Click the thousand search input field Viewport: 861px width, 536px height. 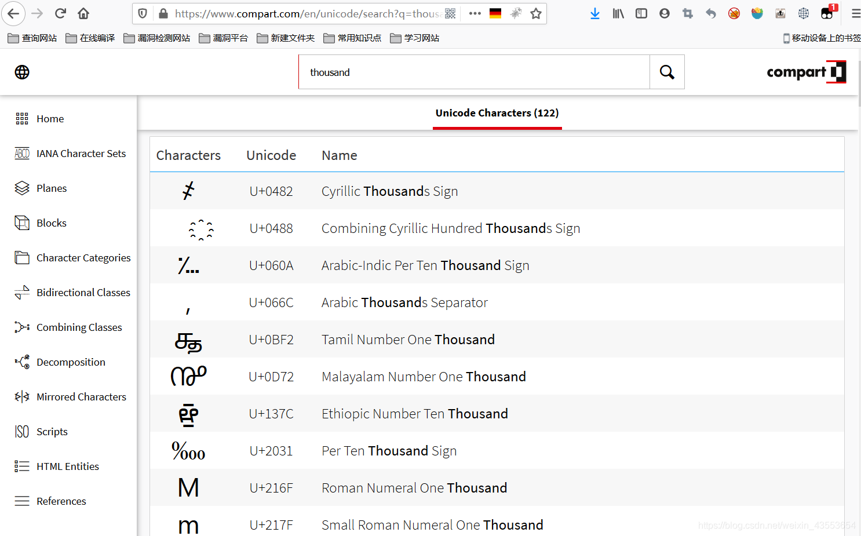pyautogui.click(x=474, y=72)
